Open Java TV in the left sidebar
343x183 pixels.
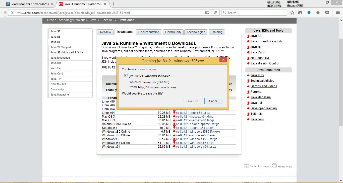[x=56, y=79]
